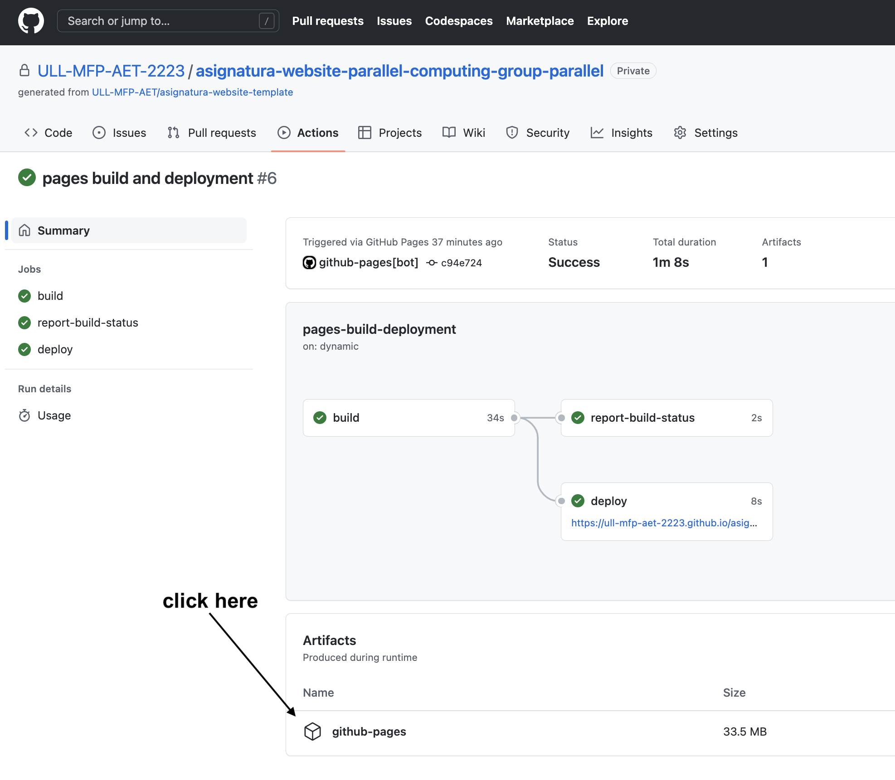Click the checkmark beside pages build and deployment
The image size is (895, 780).
(x=27, y=178)
